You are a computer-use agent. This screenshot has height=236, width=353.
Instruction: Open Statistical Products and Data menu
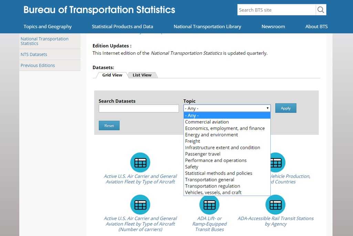coord(122,26)
